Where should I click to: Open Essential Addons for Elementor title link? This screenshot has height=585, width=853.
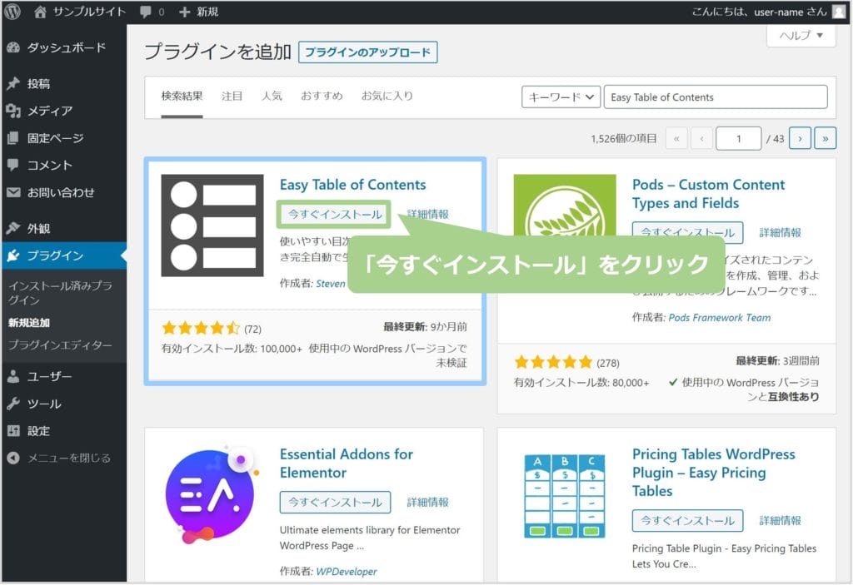click(x=347, y=464)
